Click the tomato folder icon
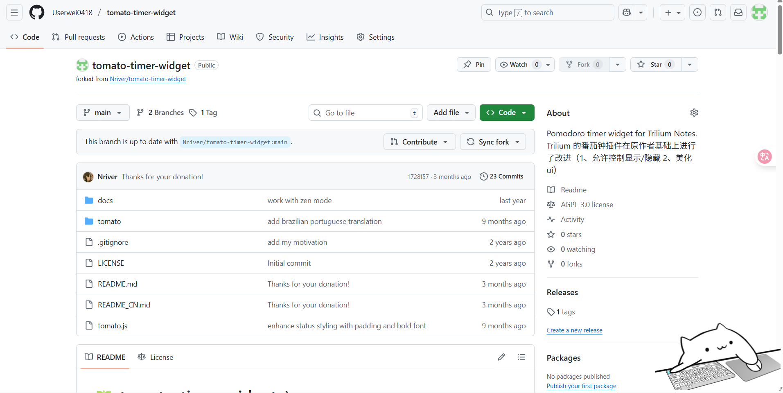The width and height of the screenshot is (783, 393). click(x=89, y=221)
